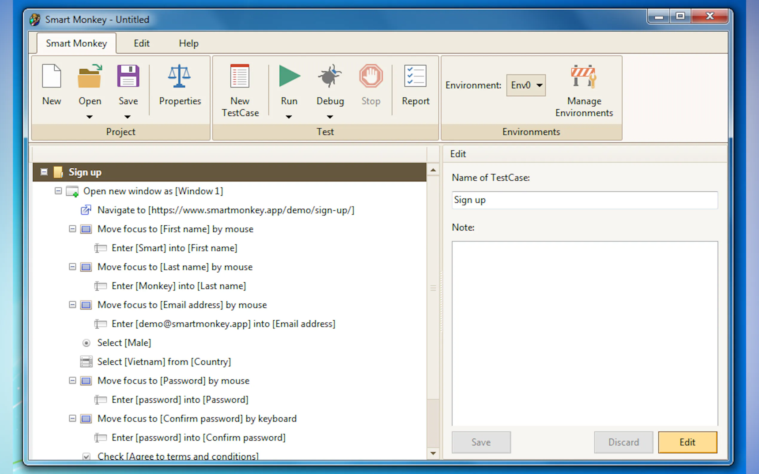Click the Discard button

point(623,442)
